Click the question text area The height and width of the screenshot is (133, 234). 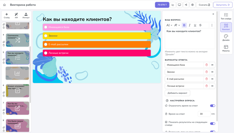[190, 38]
